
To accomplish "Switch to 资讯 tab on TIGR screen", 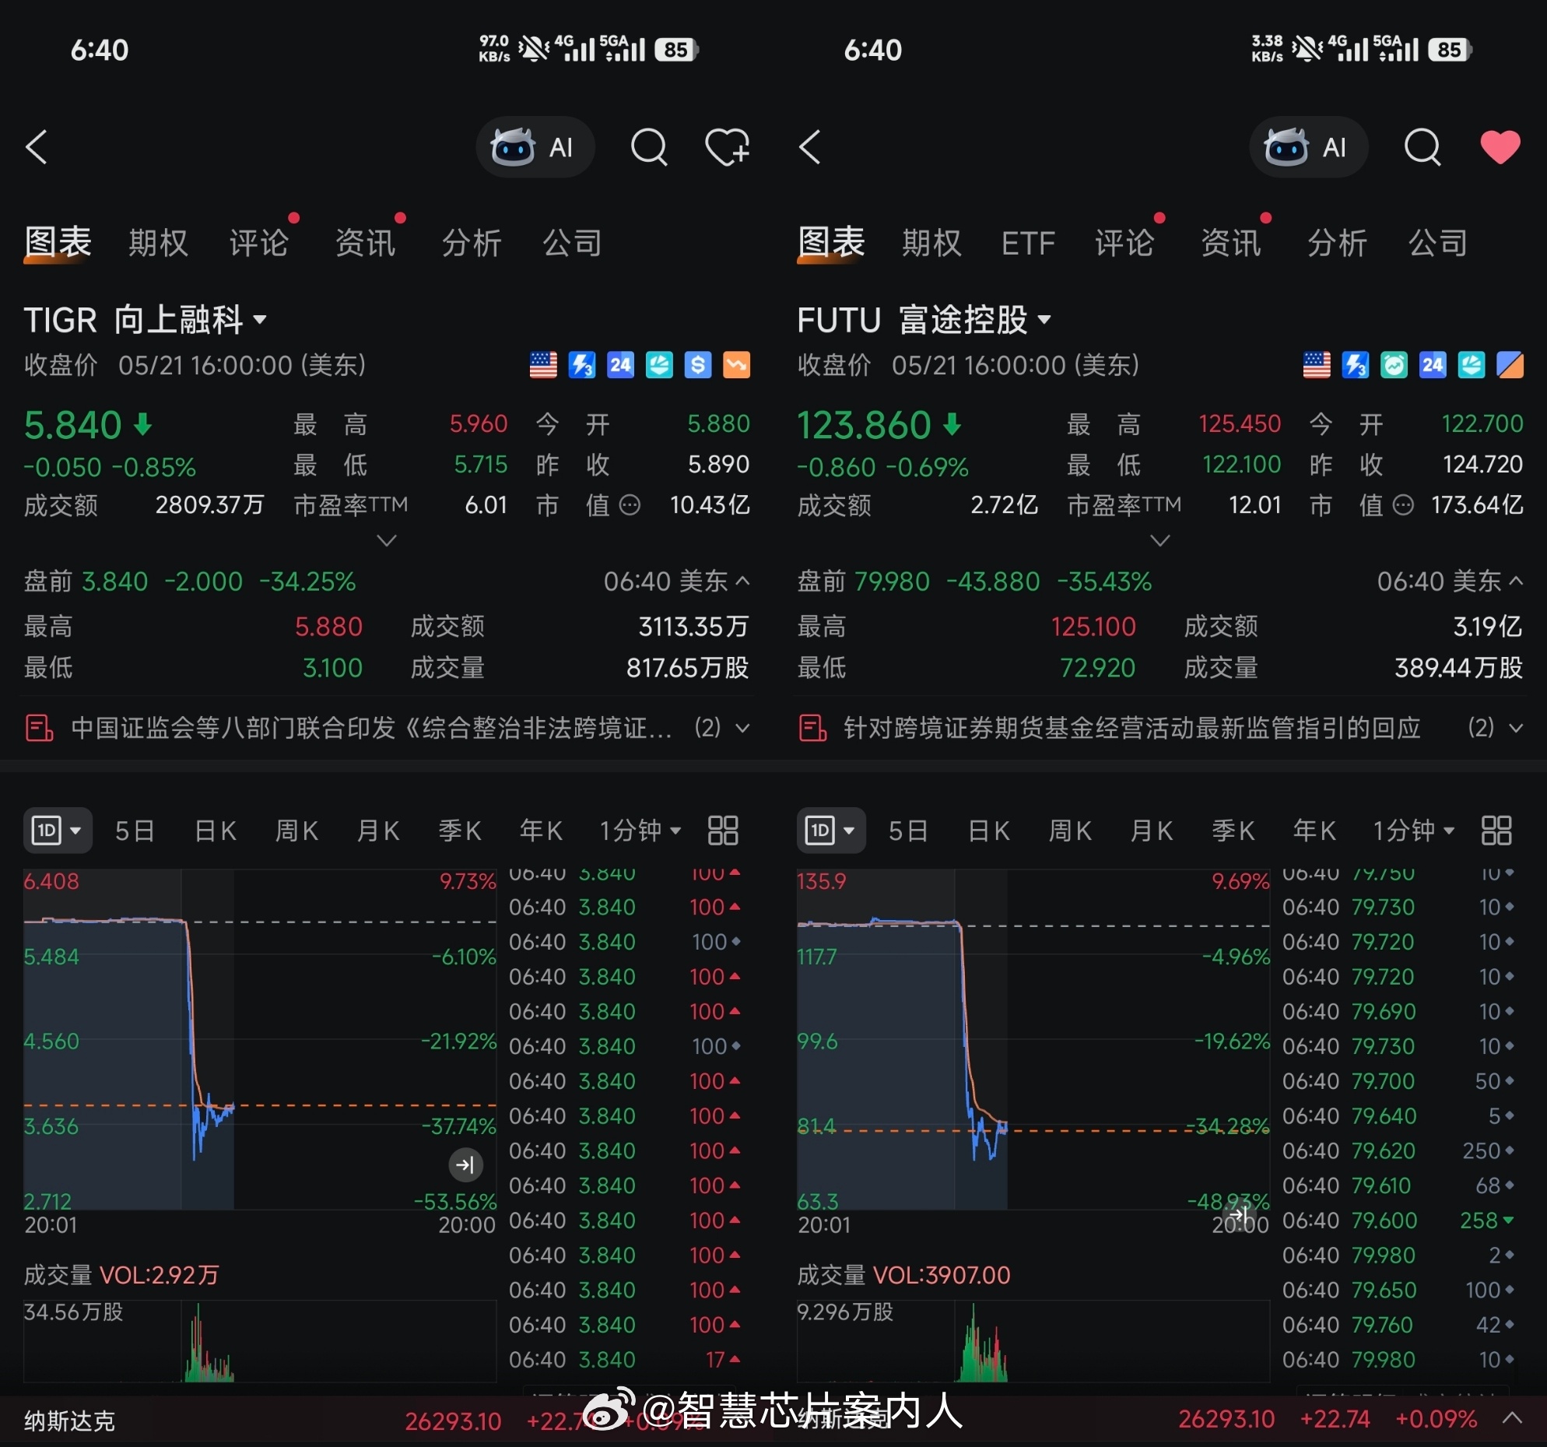I will (x=365, y=243).
